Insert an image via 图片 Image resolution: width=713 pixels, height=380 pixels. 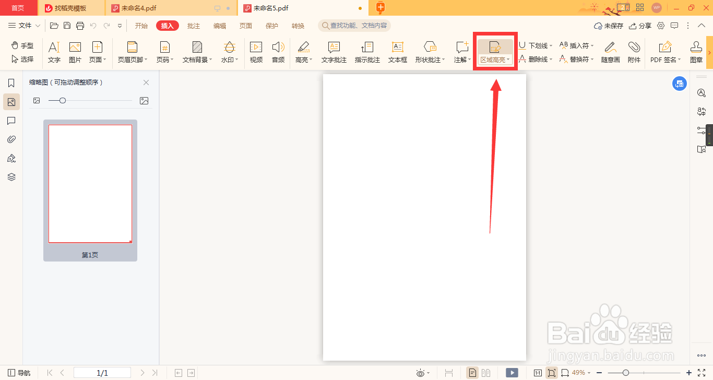click(x=75, y=52)
